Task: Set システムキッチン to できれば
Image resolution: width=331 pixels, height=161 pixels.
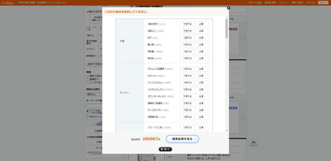Action: point(188,90)
